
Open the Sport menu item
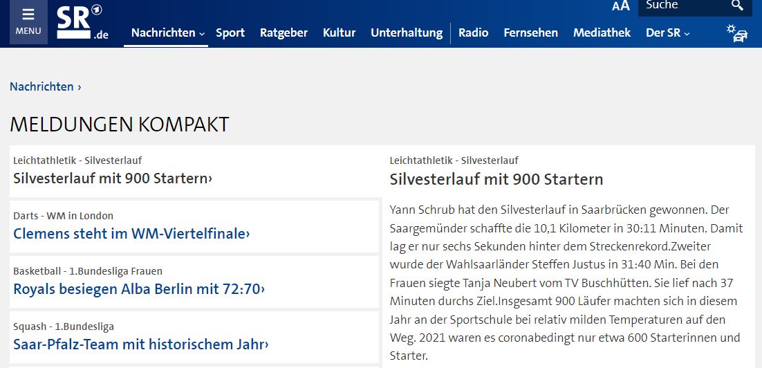pyautogui.click(x=230, y=33)
